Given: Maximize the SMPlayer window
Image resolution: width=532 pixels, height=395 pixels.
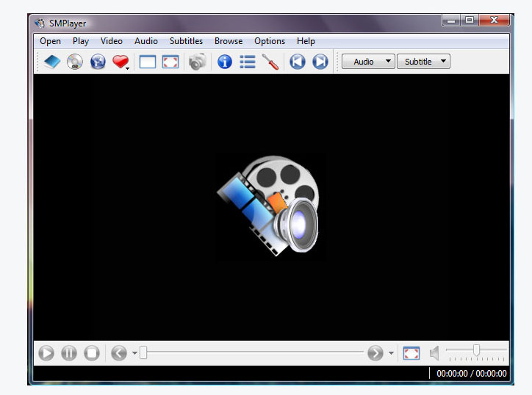Looking at the screenshot, I should (470, 21).
